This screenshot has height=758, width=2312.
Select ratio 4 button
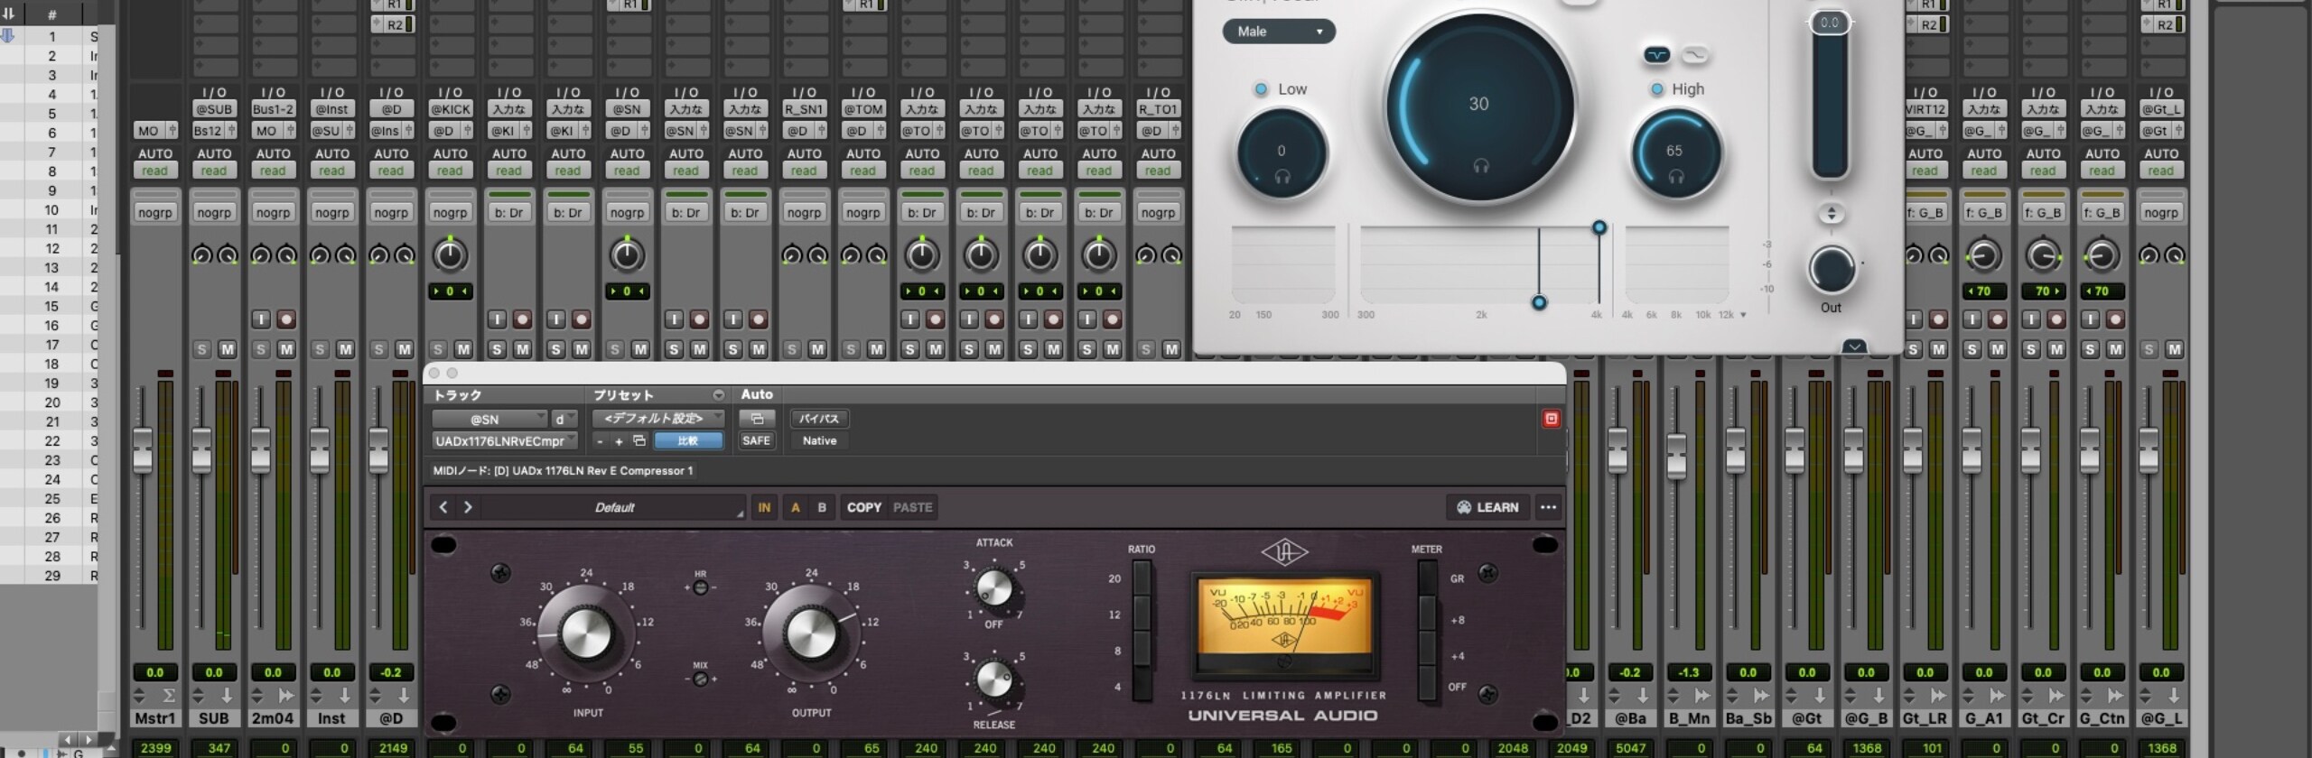(1142, 685)
